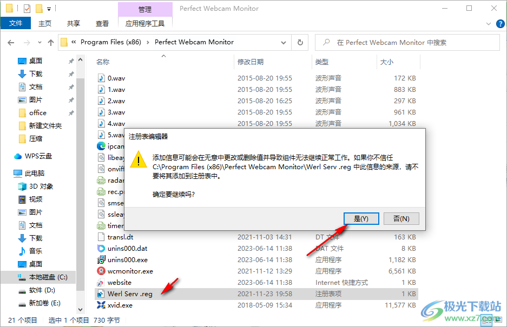Expand the Program Files (x86) path chevron
The image size is (507, 327).
148,42
